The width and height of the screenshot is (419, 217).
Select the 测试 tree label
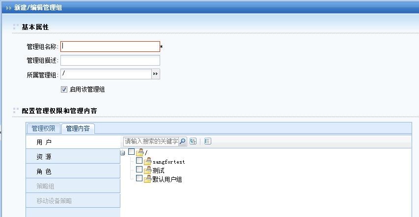[159, 170]
